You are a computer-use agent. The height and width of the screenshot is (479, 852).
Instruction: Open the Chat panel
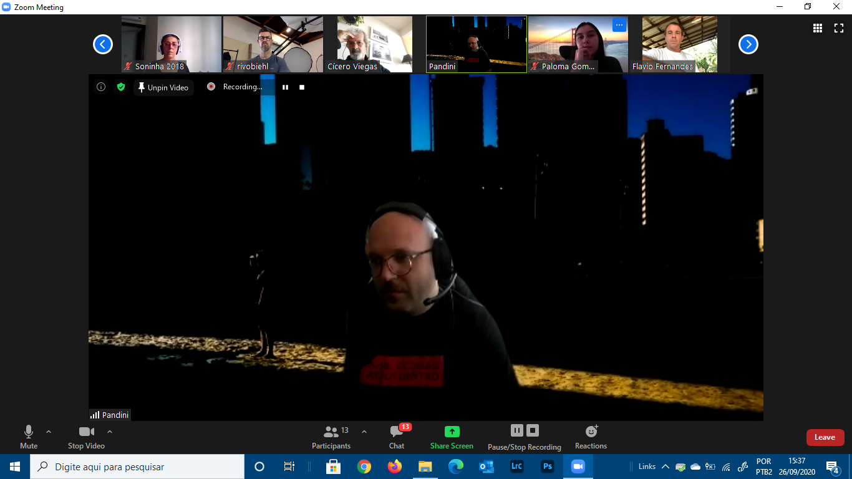pyautogui.click(x=397, y=437)
